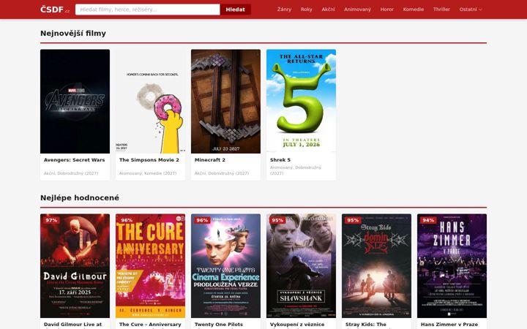The image size is (527, 329).
Task: Go to the Horor genre link
Action: 387,10
